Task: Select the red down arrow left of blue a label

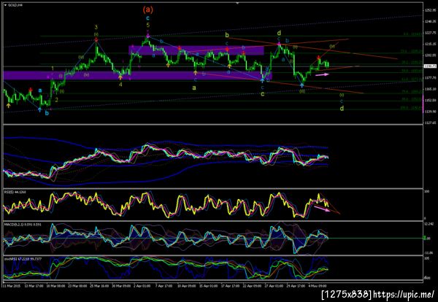Action: click(31, 90)
